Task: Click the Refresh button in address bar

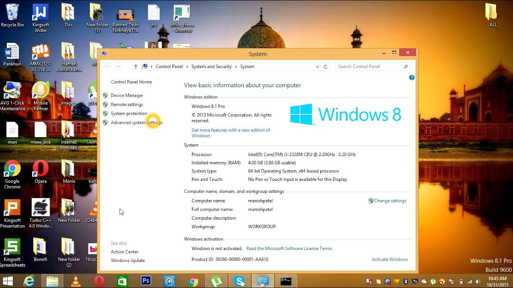Action: click(325, 67)
